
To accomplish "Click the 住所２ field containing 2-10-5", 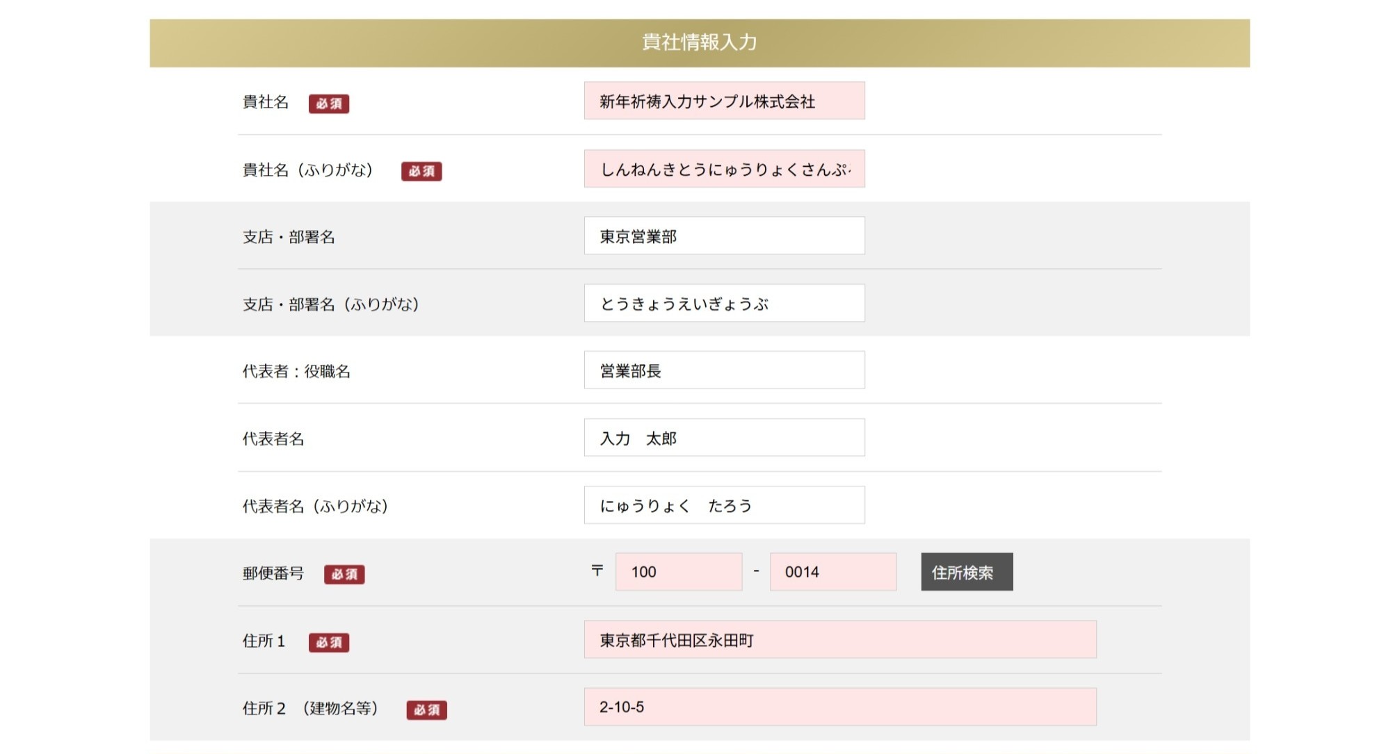I will click(839, 707).
